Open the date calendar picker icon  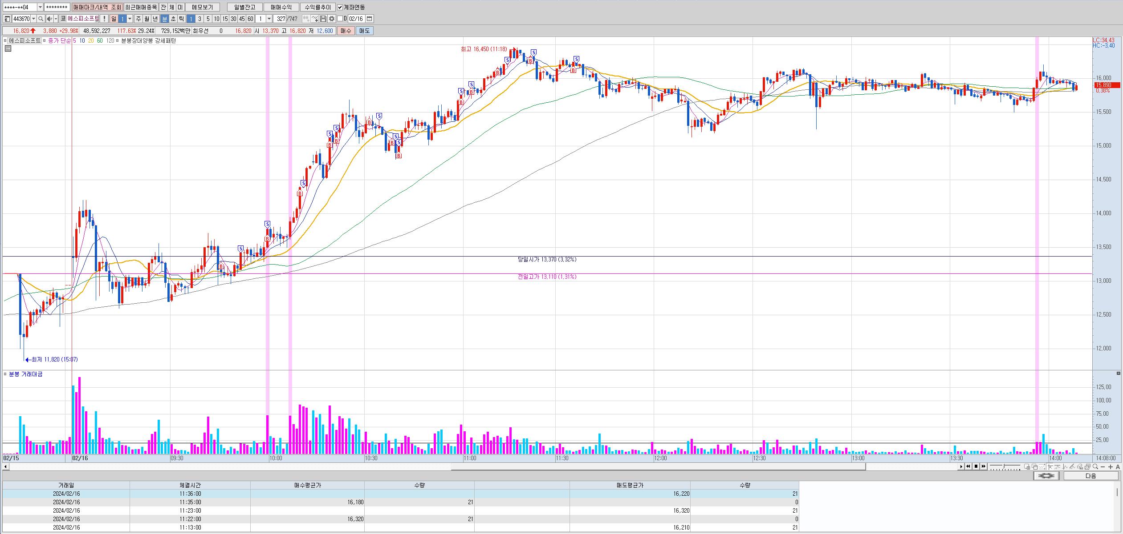point(370,19)
